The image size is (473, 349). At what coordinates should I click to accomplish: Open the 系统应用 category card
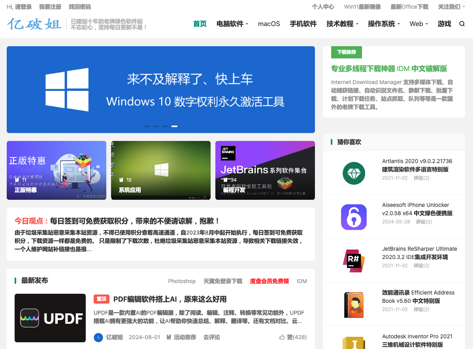click(x=161, y=170)
